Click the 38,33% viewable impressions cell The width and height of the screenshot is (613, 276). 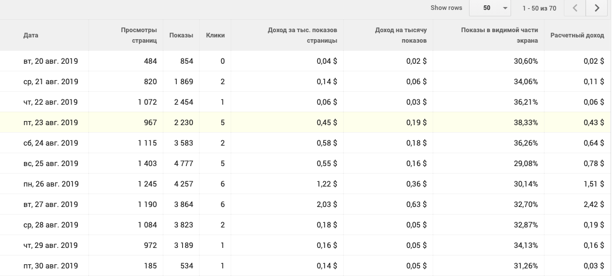pos(525,123)
